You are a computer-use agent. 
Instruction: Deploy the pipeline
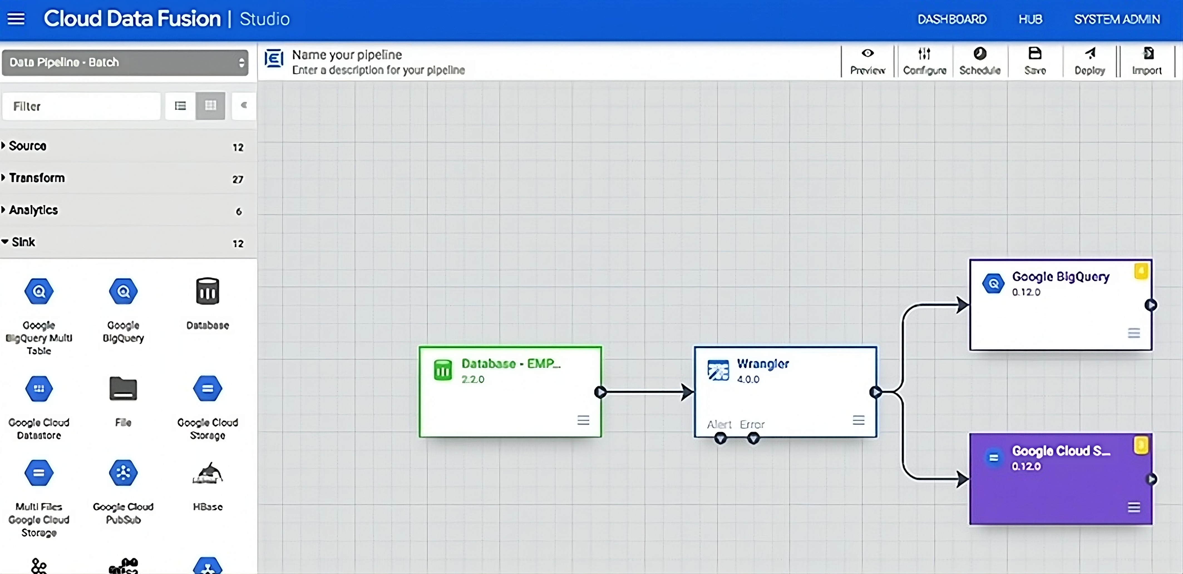click(x=1090, y=61)
